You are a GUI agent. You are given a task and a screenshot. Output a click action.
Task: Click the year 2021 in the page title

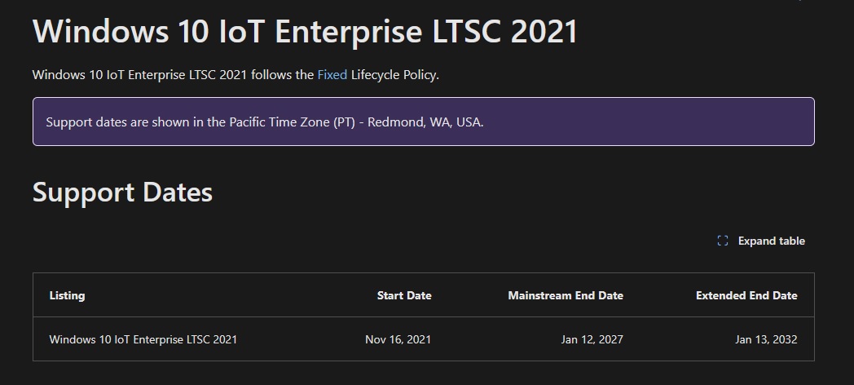pos(544,32)
